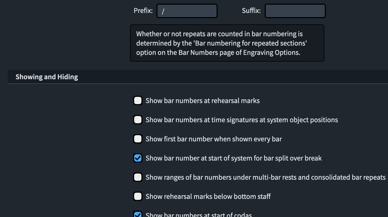Click the Showing and Hiding section header
This screenshot has width=388, height=217.
(x=47, y=77)
